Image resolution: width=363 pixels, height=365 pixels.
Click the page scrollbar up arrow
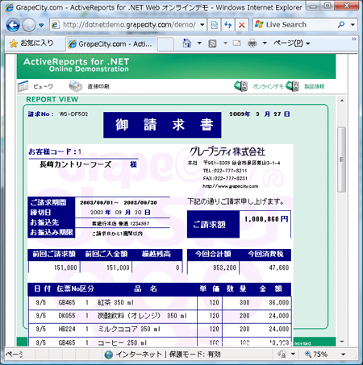point(342,101)
